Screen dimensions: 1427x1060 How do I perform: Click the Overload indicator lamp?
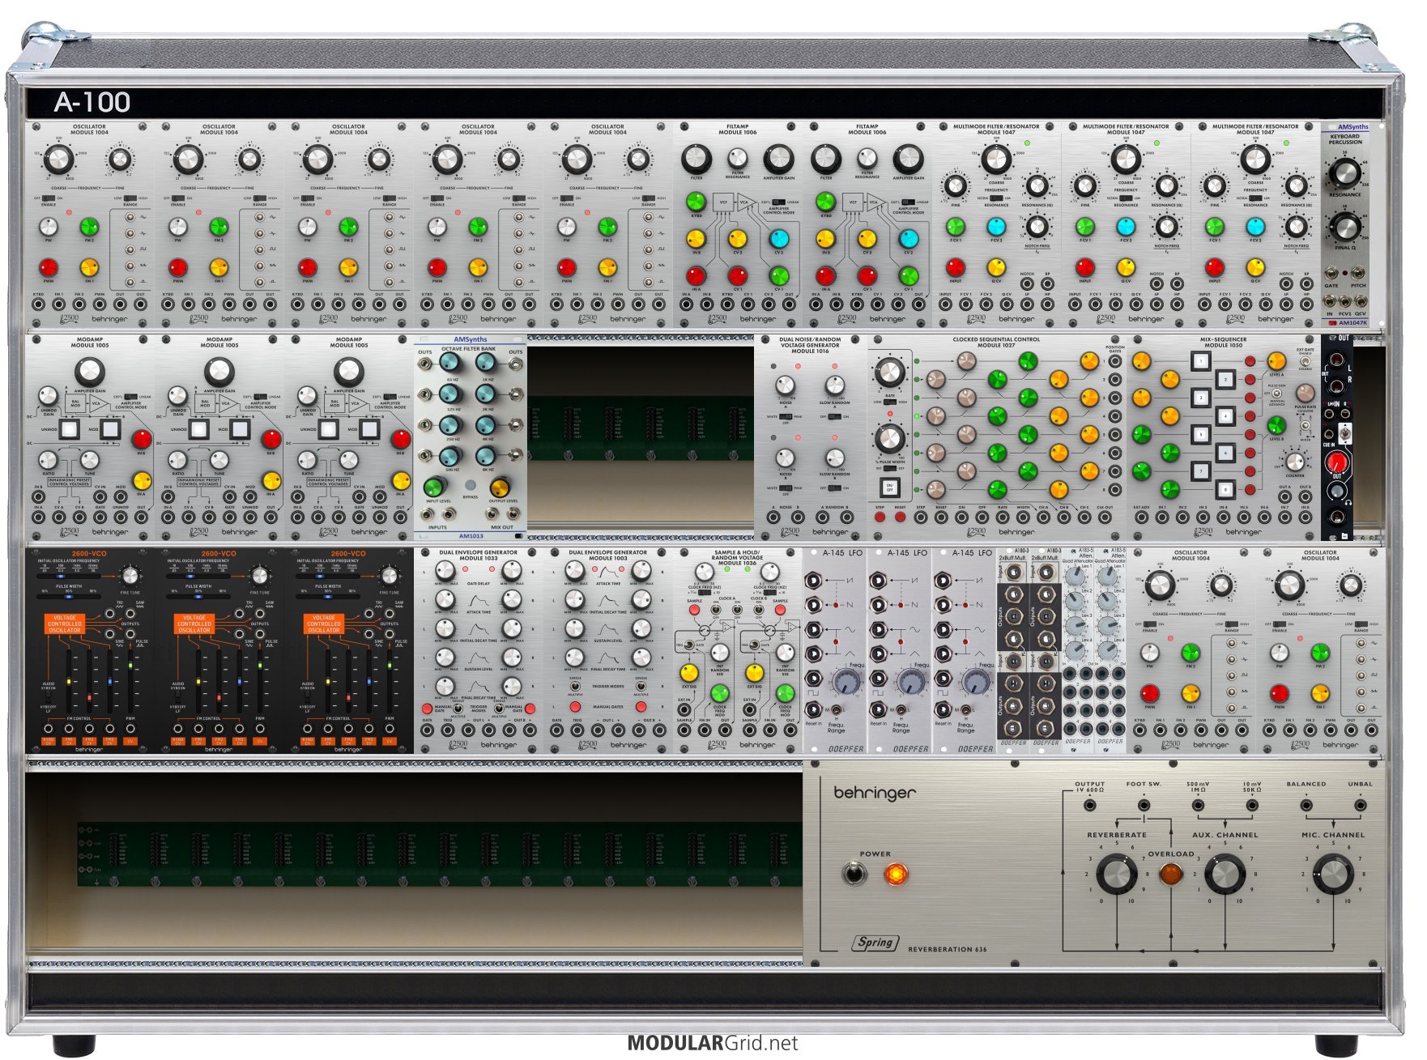(1170, 874)
